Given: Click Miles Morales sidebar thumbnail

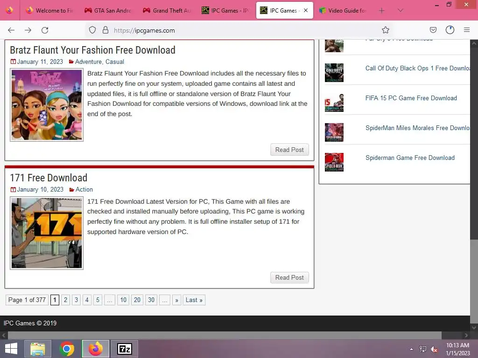Looking at the screenshot, I should 334,132.
